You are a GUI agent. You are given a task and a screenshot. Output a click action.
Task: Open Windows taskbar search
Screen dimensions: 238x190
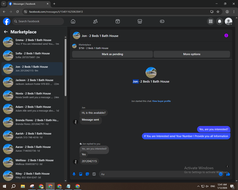(13, 186)
